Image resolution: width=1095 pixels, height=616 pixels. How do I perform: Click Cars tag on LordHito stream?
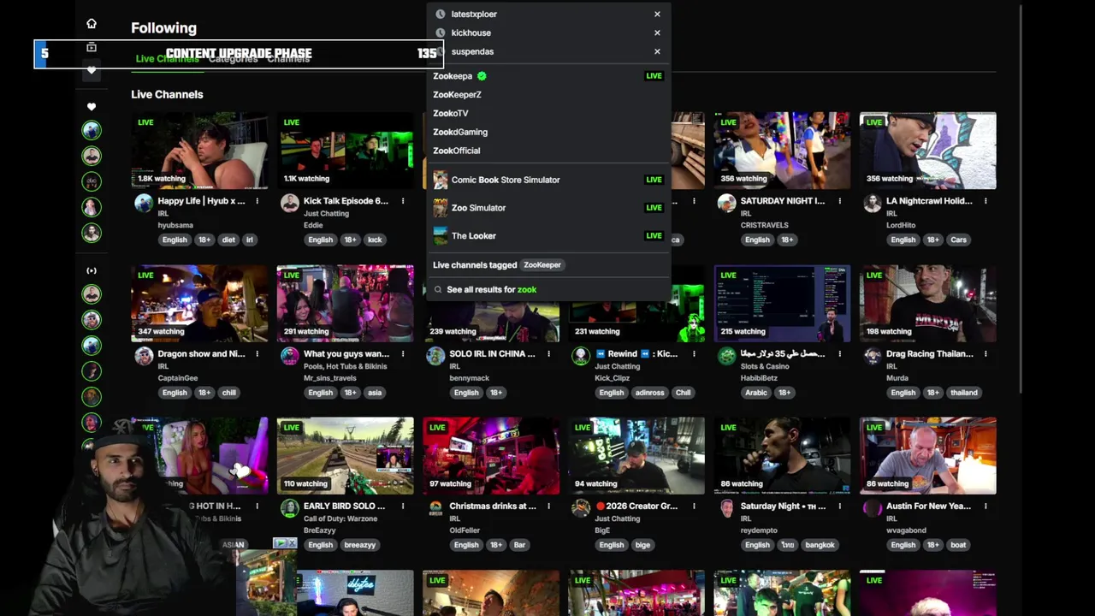[958, 240]
